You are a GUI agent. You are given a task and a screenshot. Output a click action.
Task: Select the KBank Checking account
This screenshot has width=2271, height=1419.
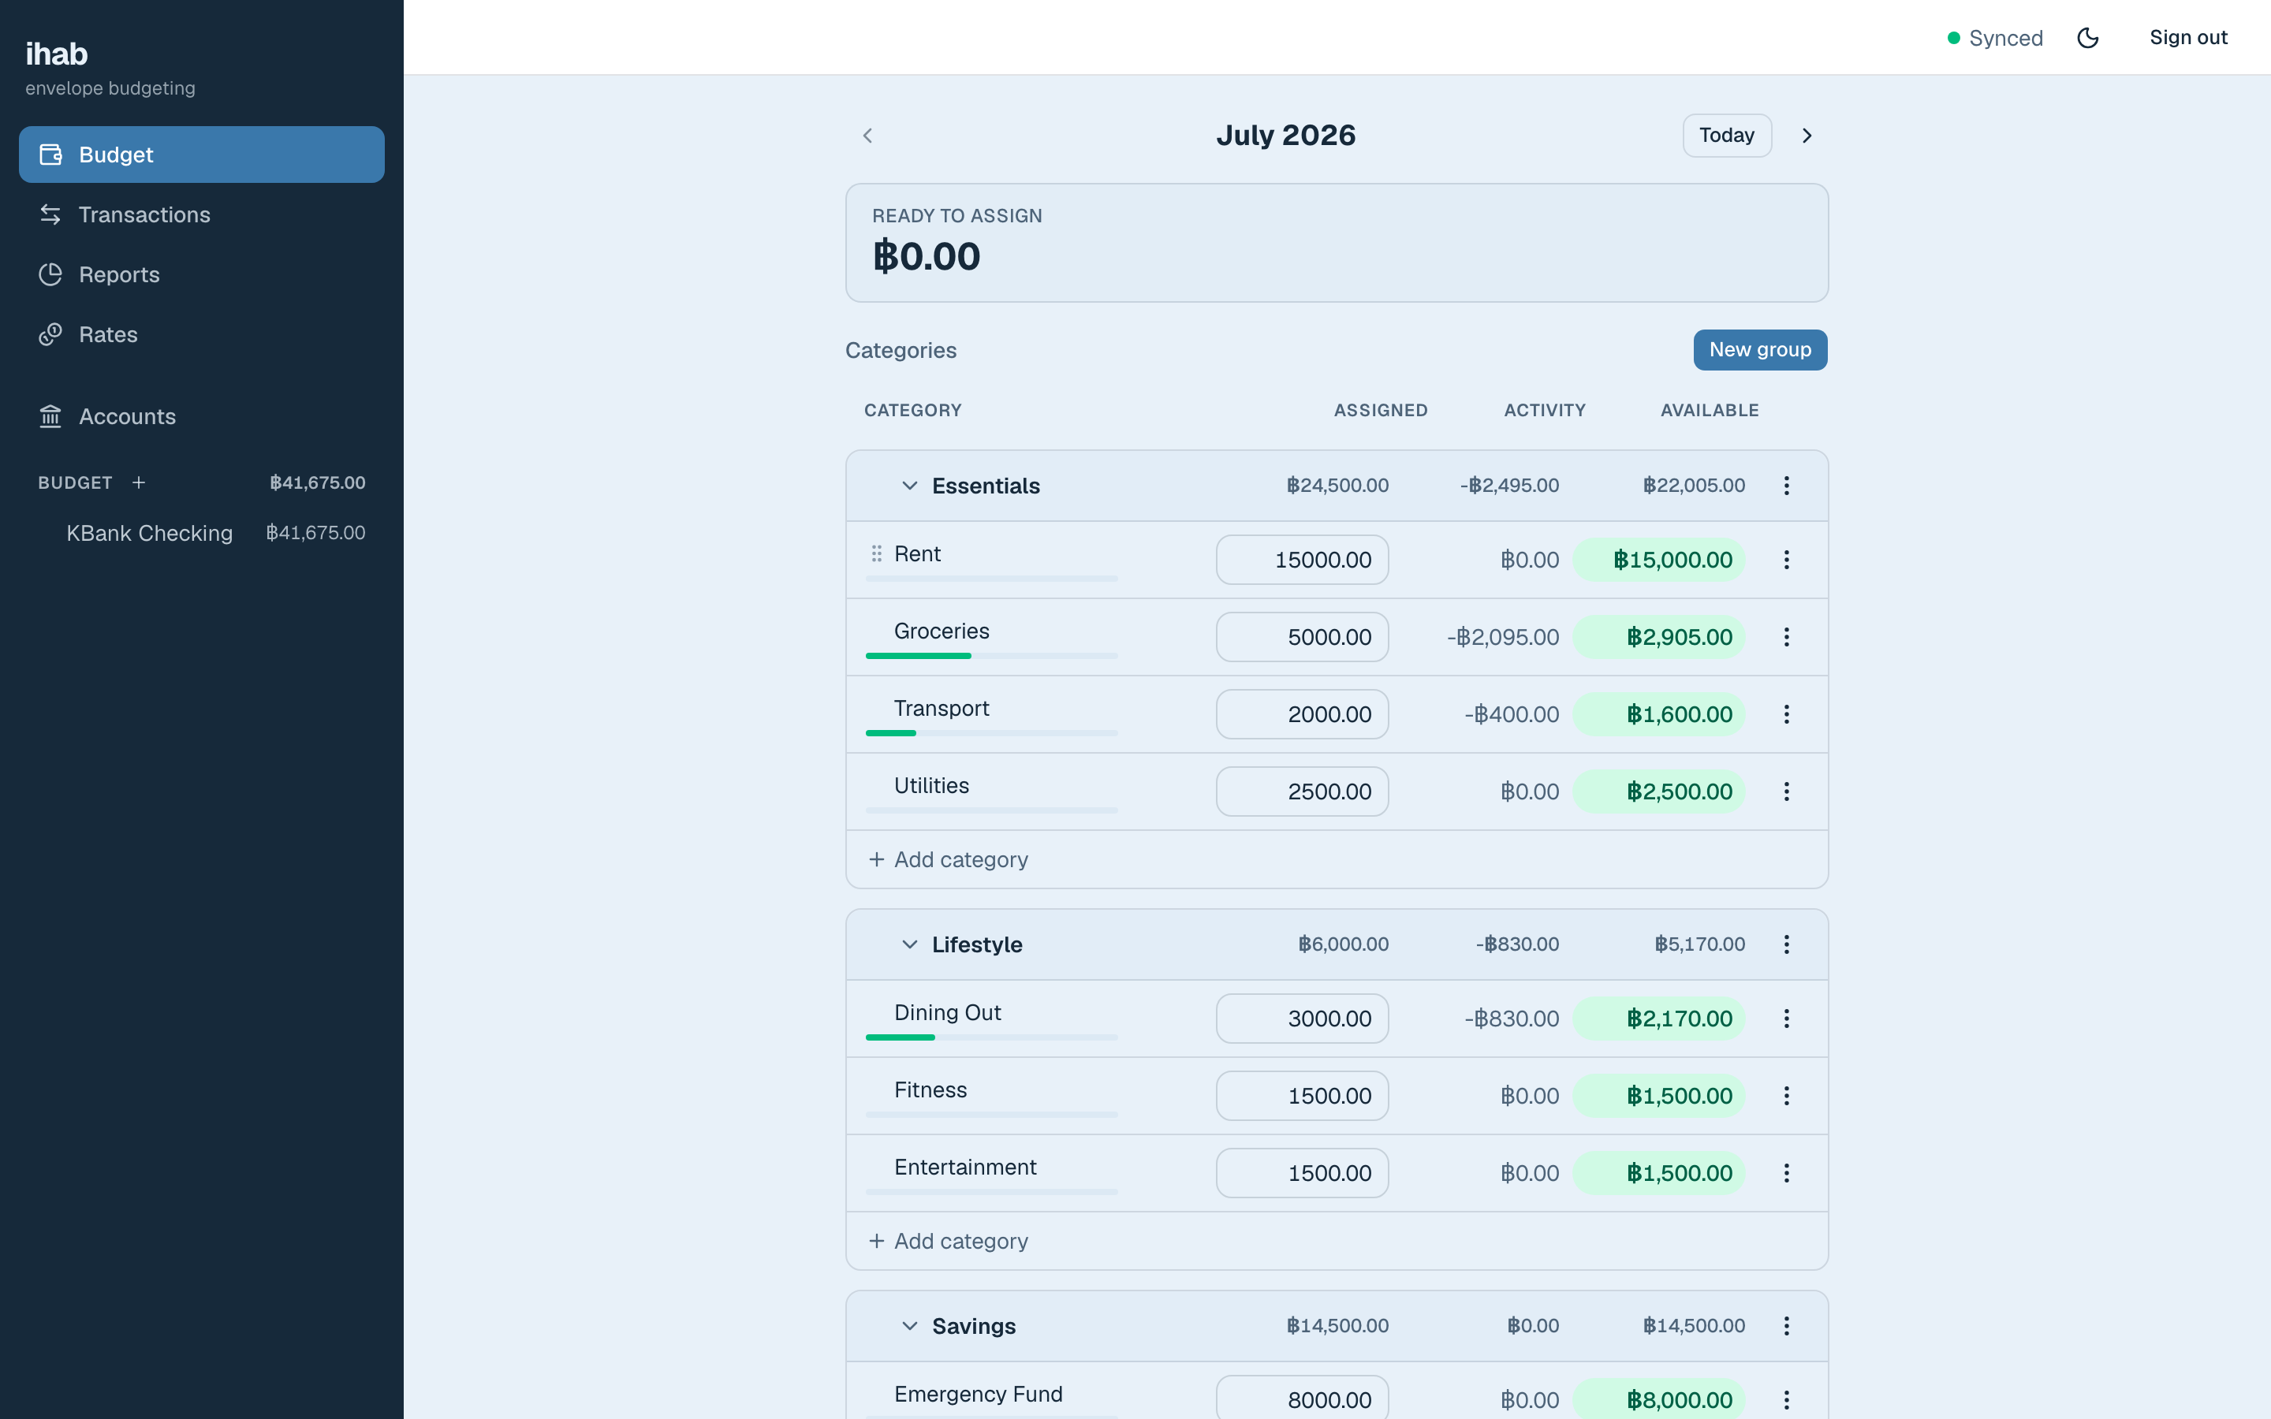(201, 533)
